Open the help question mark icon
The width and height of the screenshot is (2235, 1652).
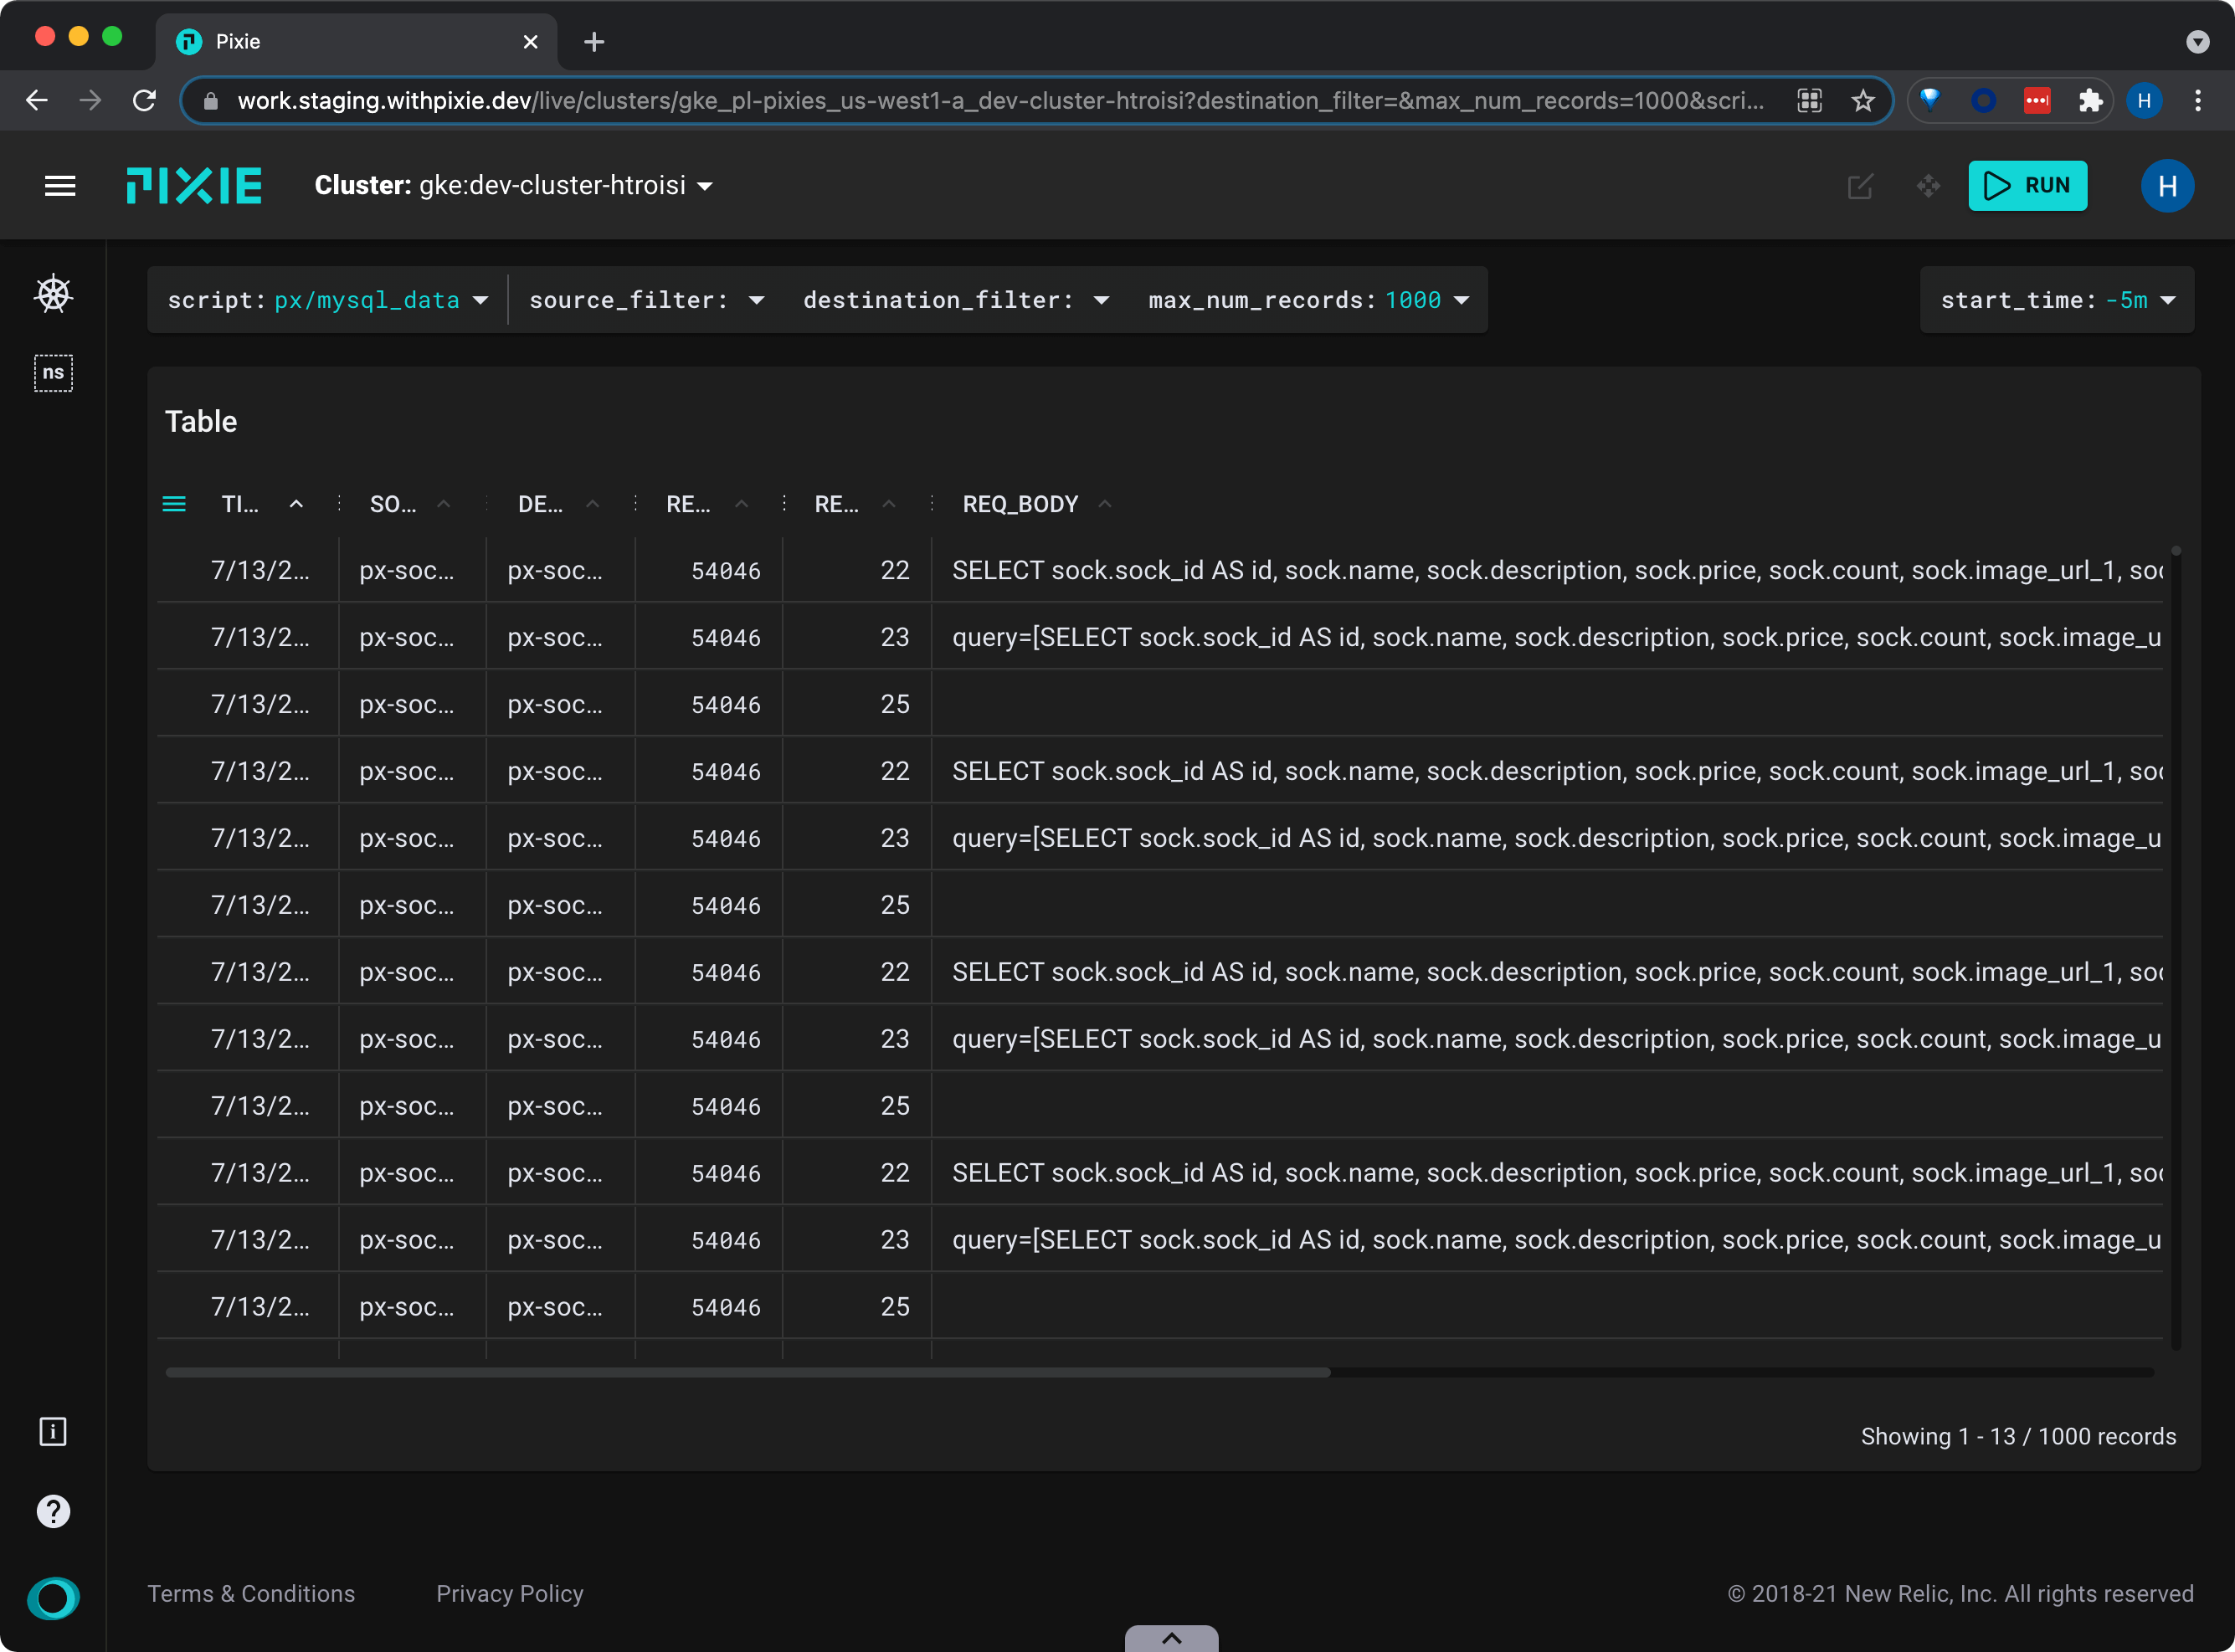[53, 1511]
